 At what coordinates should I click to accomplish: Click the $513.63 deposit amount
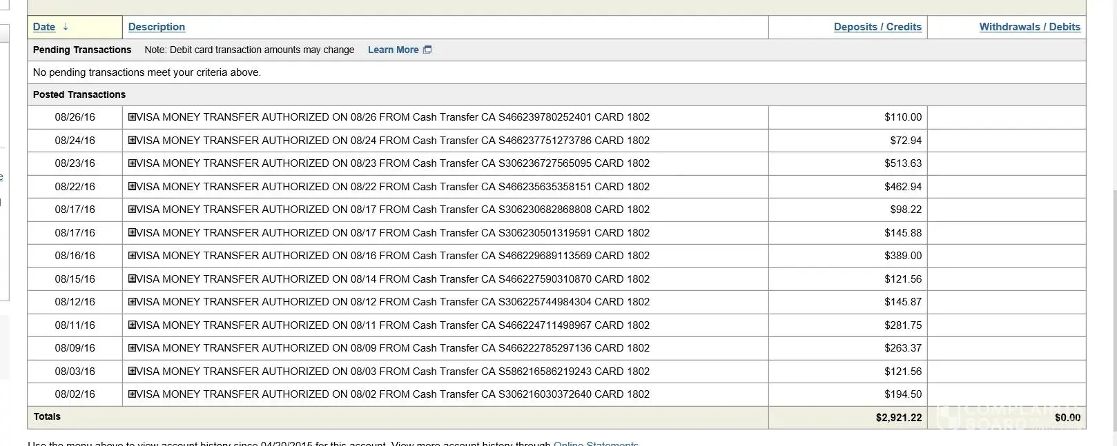click(903, 163)
